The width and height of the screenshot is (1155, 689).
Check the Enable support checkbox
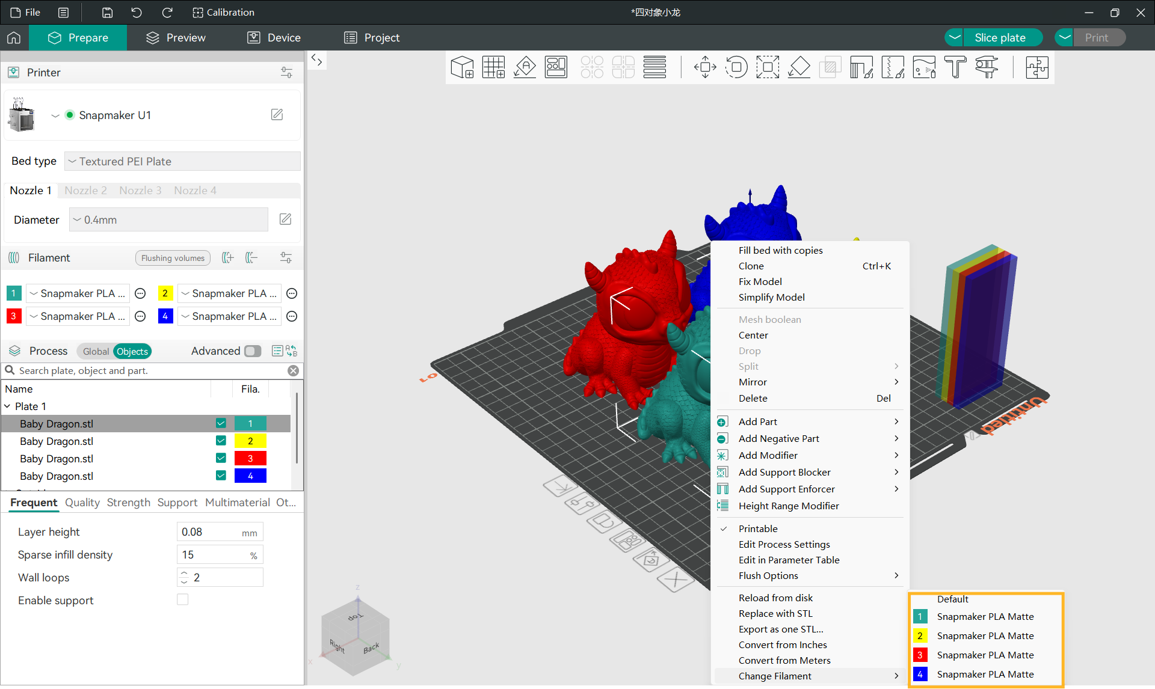[x=183, y=599]
